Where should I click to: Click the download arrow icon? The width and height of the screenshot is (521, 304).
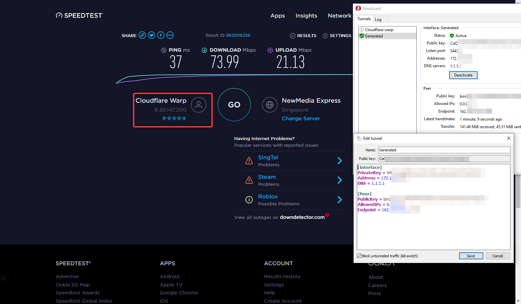tap(204, 50)
